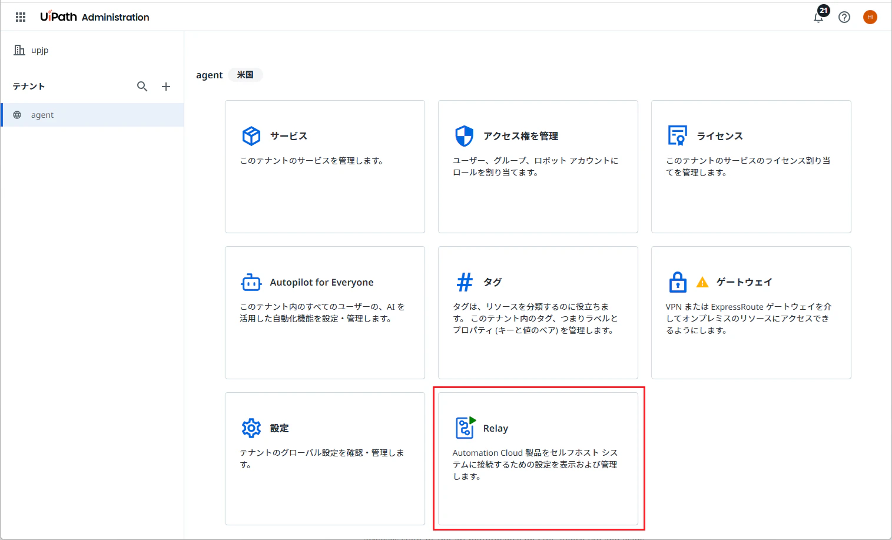Screen dimensions: 892x540
Task: Add a new tenant with plus icon
Action: point(166,87)
